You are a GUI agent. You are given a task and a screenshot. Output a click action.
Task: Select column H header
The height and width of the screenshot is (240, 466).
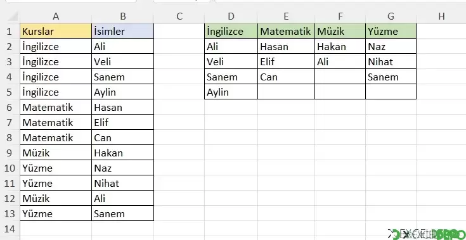pos(441,16)
